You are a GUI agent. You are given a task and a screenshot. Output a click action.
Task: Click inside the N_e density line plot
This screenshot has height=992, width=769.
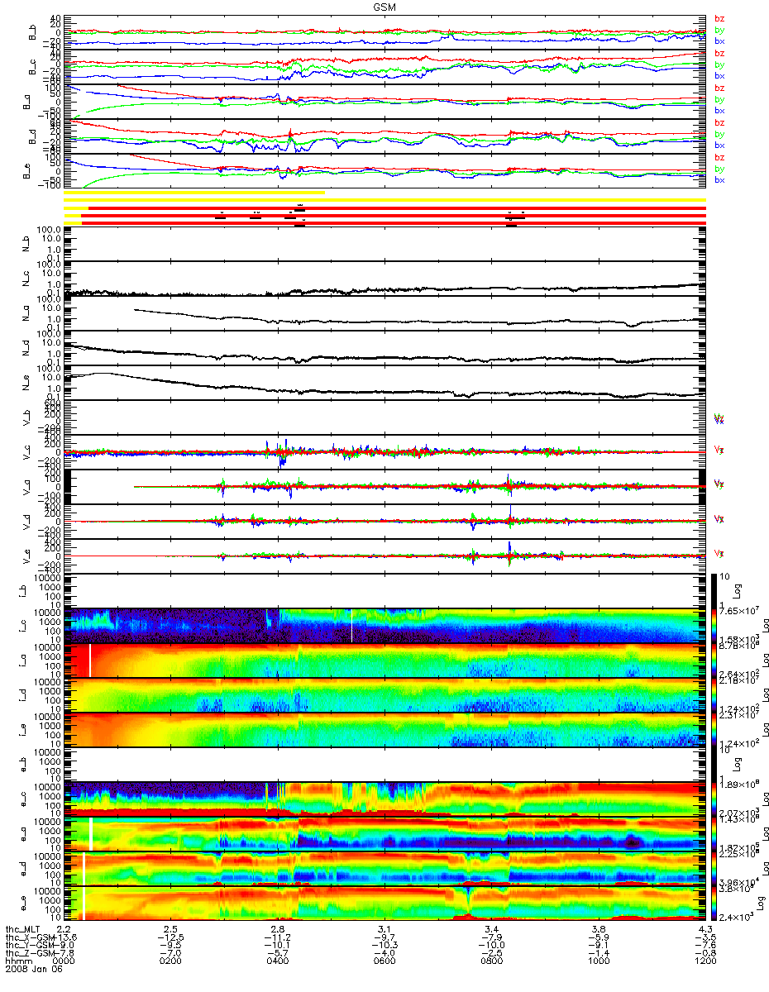(385, 383)
